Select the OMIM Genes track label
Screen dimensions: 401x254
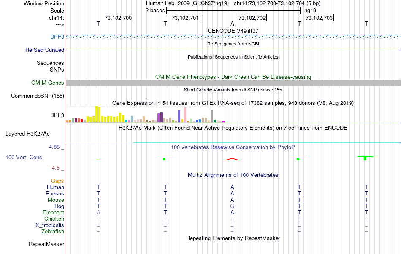pyautogui.click(x=47, y=83)
